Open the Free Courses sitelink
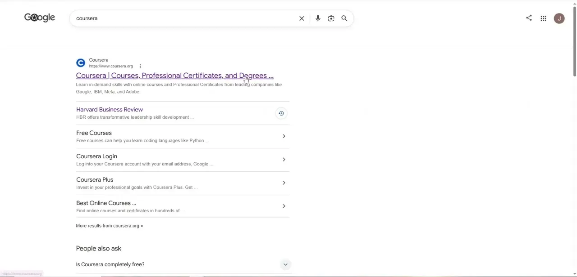 (94, 133)
